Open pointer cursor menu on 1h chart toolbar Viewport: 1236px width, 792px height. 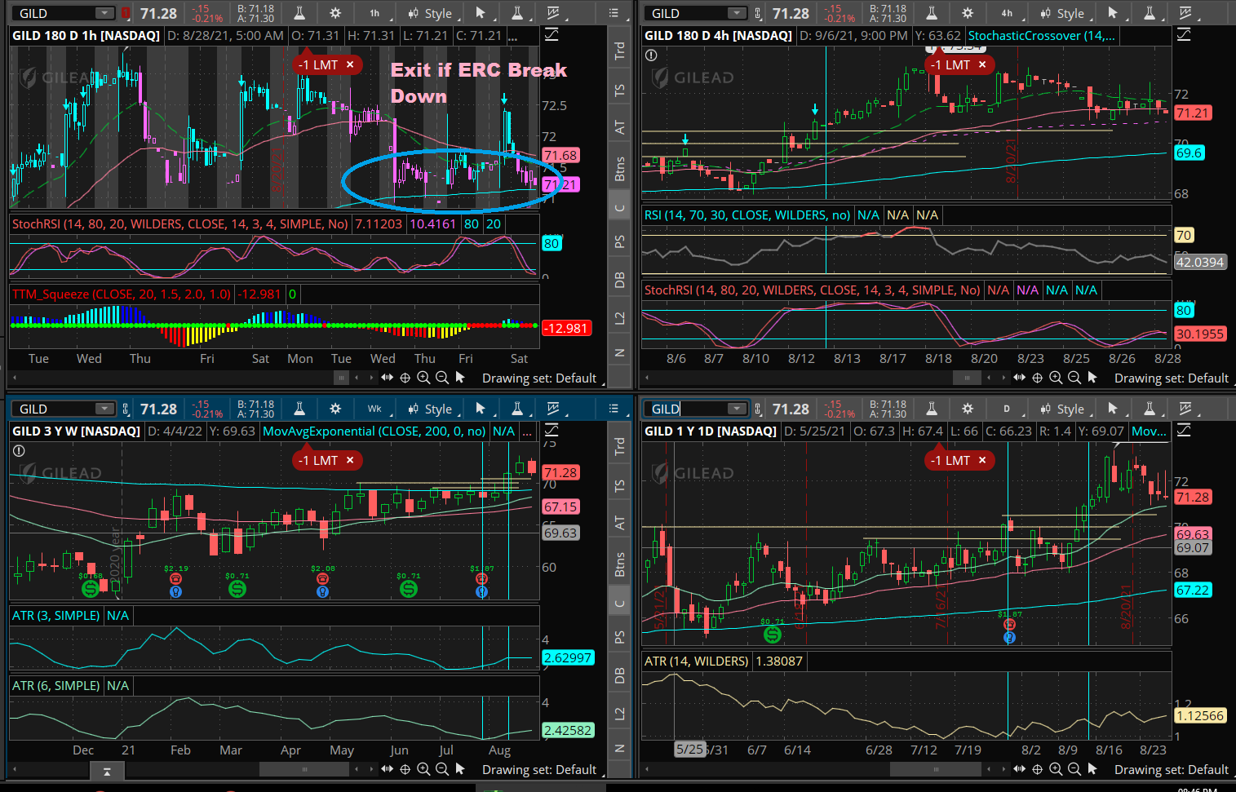[480, 13]
